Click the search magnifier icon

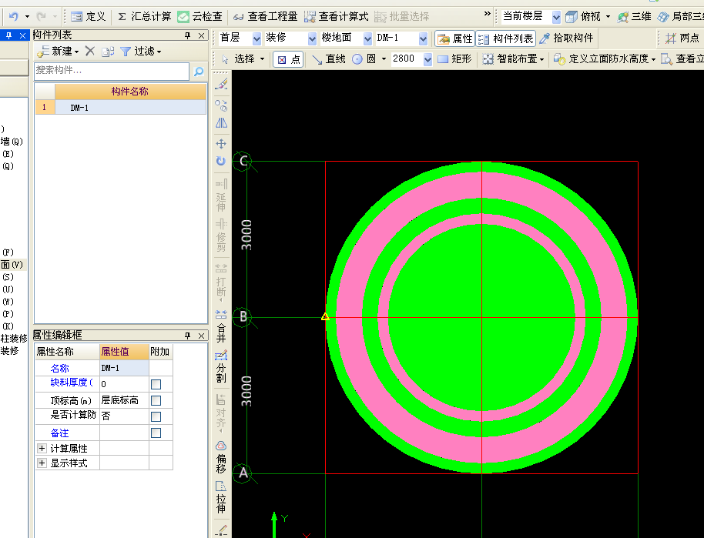(x=199, y=71)
